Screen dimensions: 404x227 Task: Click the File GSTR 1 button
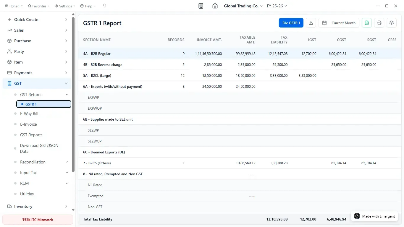pyautogui.click(x=291, y=23)
